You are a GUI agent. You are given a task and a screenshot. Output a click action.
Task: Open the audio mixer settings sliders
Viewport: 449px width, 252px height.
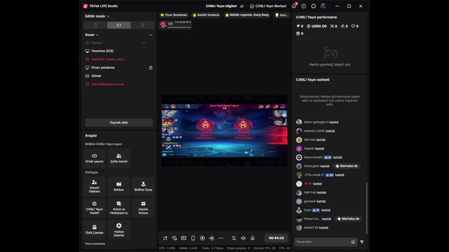234,238
